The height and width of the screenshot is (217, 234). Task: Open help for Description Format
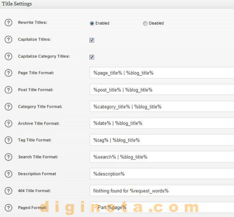(x=9, y=174)
